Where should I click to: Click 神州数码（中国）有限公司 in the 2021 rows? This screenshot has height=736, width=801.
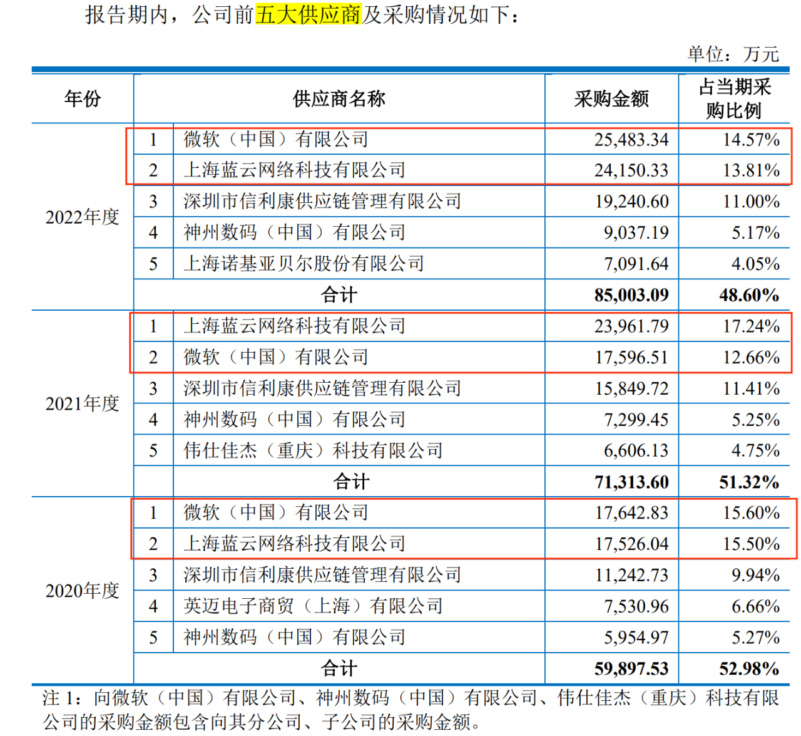pos(295,419)
